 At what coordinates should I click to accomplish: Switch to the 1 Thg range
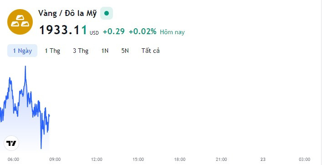[x=52, y=51]
